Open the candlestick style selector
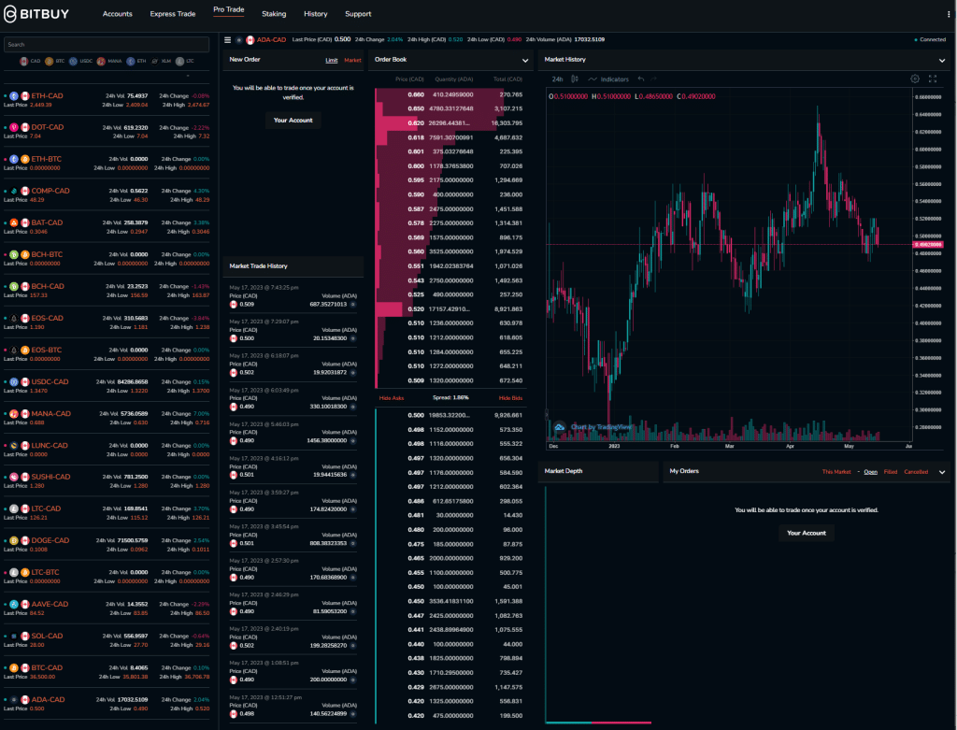Image resolution: width=957 pixels, height=730 pixels. 575,79
